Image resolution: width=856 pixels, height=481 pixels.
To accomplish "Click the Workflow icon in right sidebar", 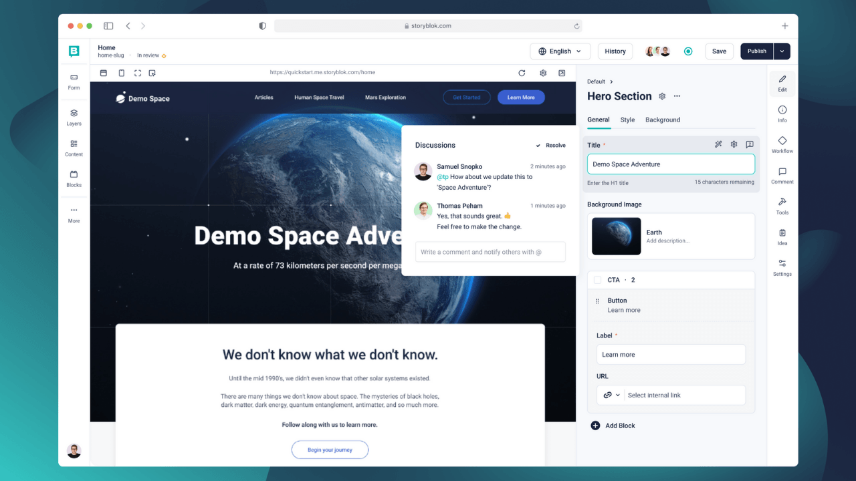I will click(x=782, y=144).
